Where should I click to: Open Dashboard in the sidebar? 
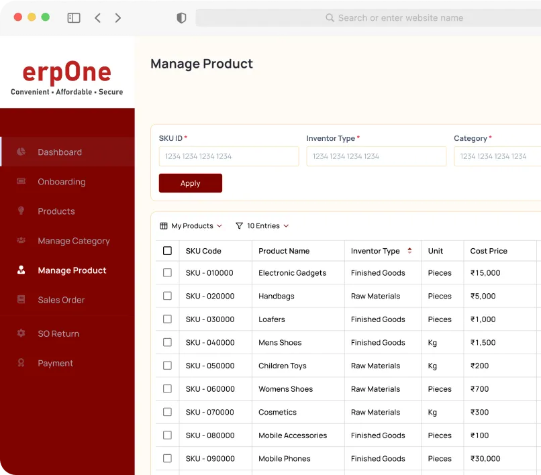tap(67, 152)
